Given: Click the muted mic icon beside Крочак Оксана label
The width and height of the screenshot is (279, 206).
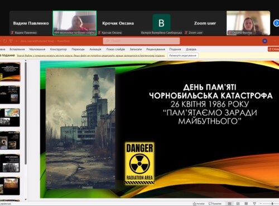Looking at the screenshot, I should click(99, 33).
